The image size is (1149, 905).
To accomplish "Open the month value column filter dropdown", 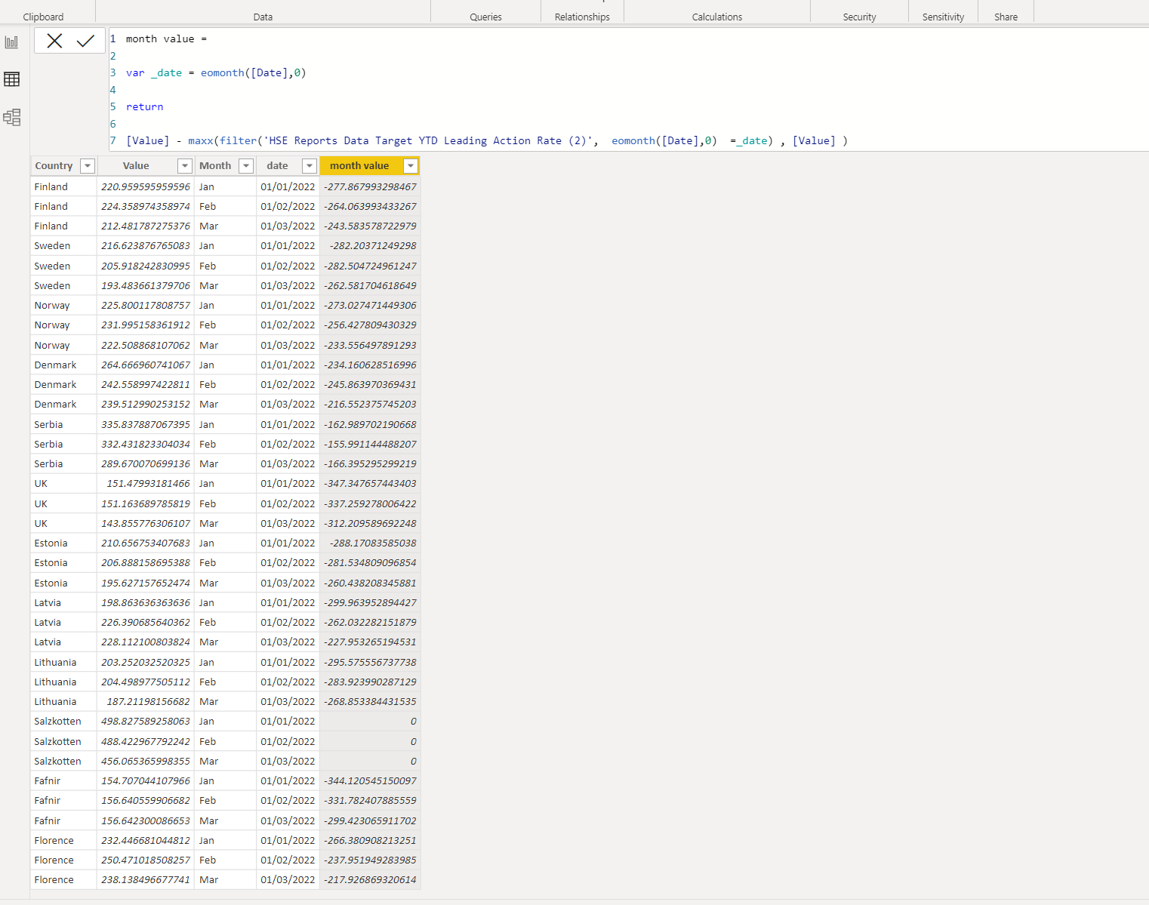I will click(411, 166).
